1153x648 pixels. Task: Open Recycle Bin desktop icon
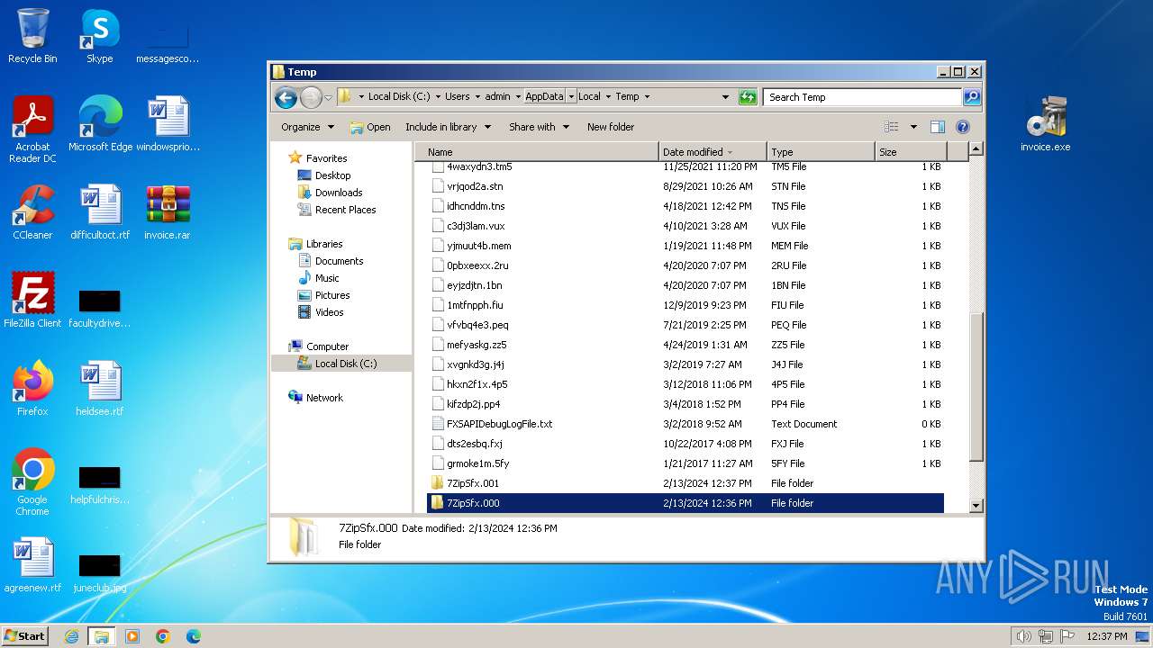32,36
